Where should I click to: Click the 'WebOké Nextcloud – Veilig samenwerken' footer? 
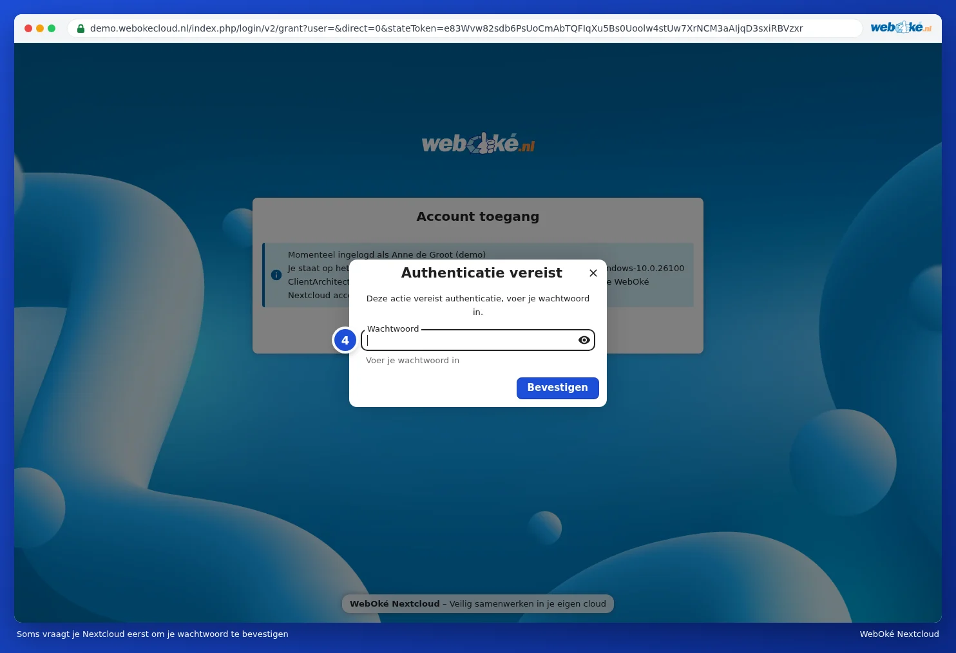478,603
